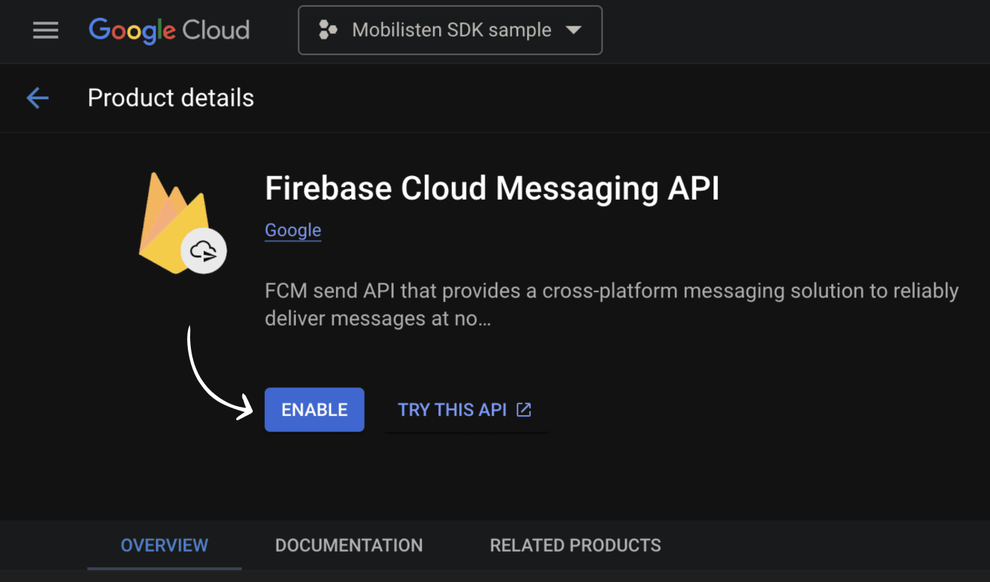
Task: Expand the truncated description ellipsis
Action: 483,320
